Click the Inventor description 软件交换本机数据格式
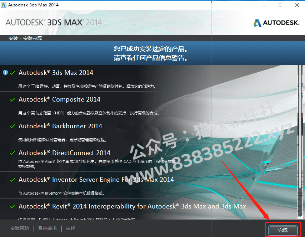Screen dimensions: 305x237 [62, 193]
